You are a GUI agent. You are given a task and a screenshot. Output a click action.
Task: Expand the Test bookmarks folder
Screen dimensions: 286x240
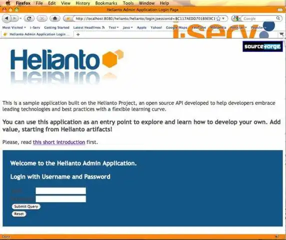point(113,27)
